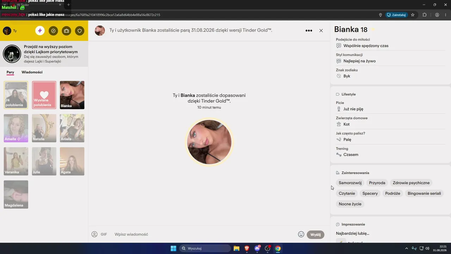This screenshot has width=451, height=254.
Task: Open the 74 polubienia likes card
Action: click(16, 95)
